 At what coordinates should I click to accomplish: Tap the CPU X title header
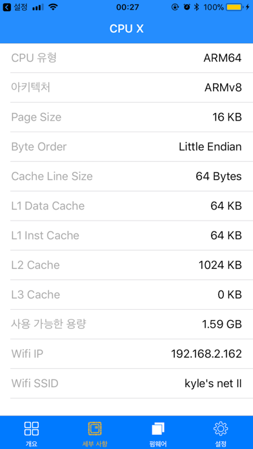pyautogui.click(x=126, y=28)
